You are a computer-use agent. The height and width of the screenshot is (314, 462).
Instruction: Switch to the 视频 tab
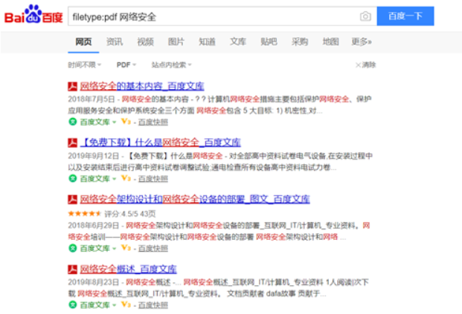(145, 42)
